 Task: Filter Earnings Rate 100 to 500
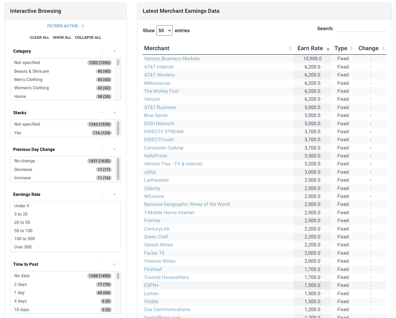[65, 239]
